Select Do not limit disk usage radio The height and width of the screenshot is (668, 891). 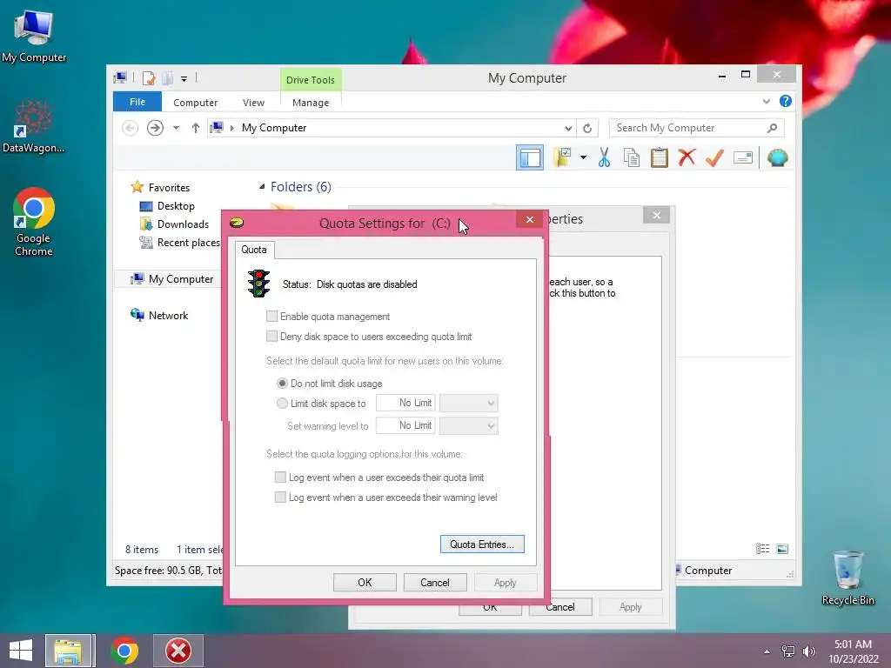tap(282, 384)
